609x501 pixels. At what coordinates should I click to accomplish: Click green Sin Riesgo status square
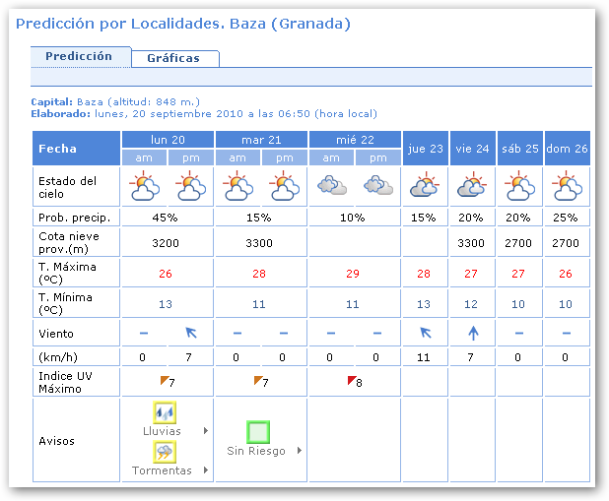[258, 432]
